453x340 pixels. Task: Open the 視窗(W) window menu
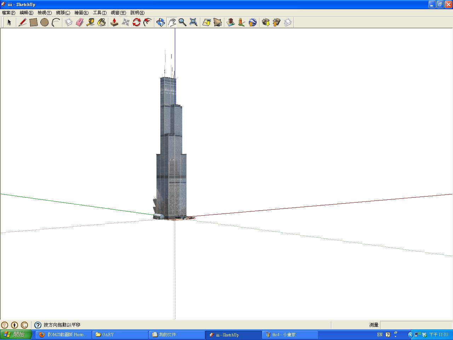click(x=118, y=13)
